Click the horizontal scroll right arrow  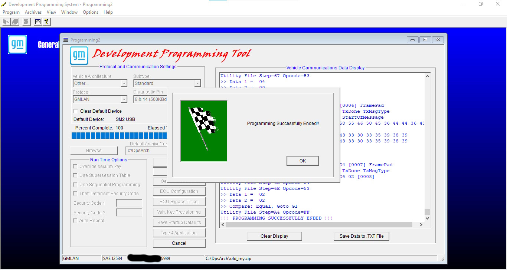tap(421, 225)
